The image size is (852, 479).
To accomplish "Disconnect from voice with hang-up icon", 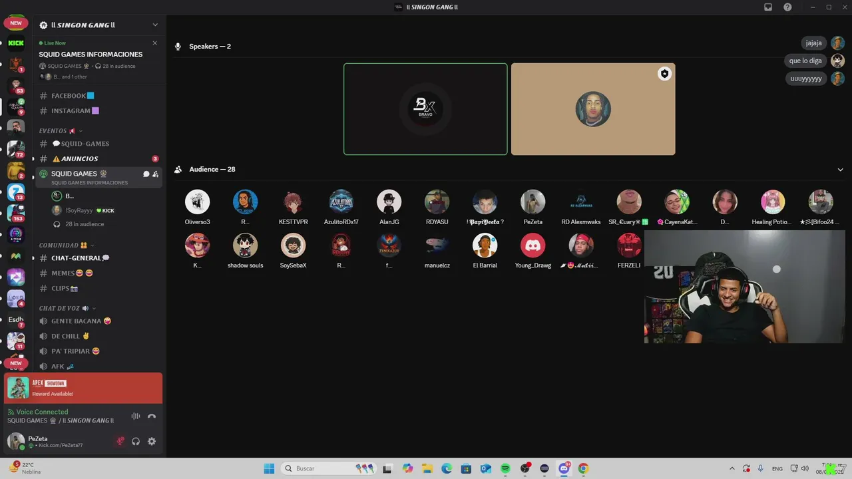I will pos(152,416).
